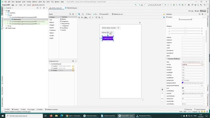
Task: Open the Event Log
Action: pyautogui.click(x=188, y=109)
